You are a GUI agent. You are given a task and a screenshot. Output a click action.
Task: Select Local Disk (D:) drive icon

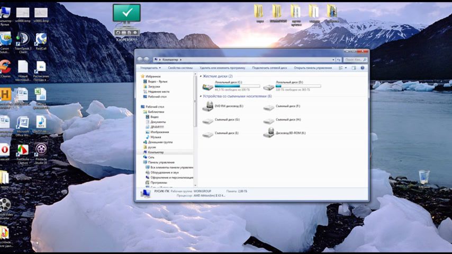tap(269, 87)
